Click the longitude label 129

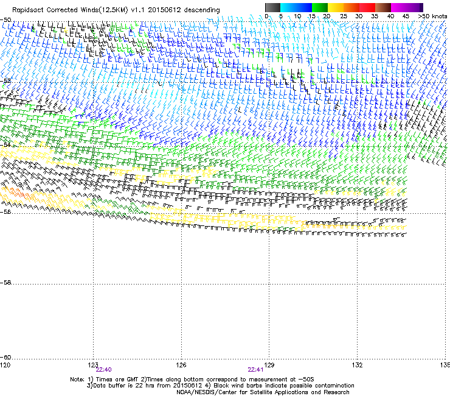pos(269,365)
